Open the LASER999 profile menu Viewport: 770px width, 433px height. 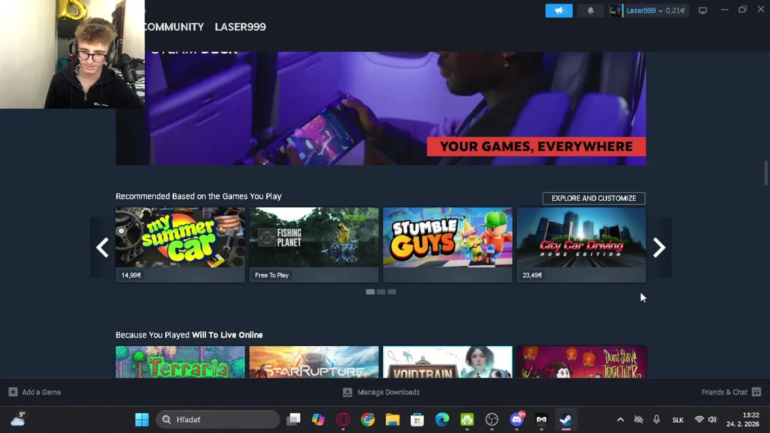pos(240,26)
